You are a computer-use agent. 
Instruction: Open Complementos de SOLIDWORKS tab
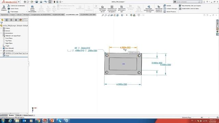(x=41, y=15)
